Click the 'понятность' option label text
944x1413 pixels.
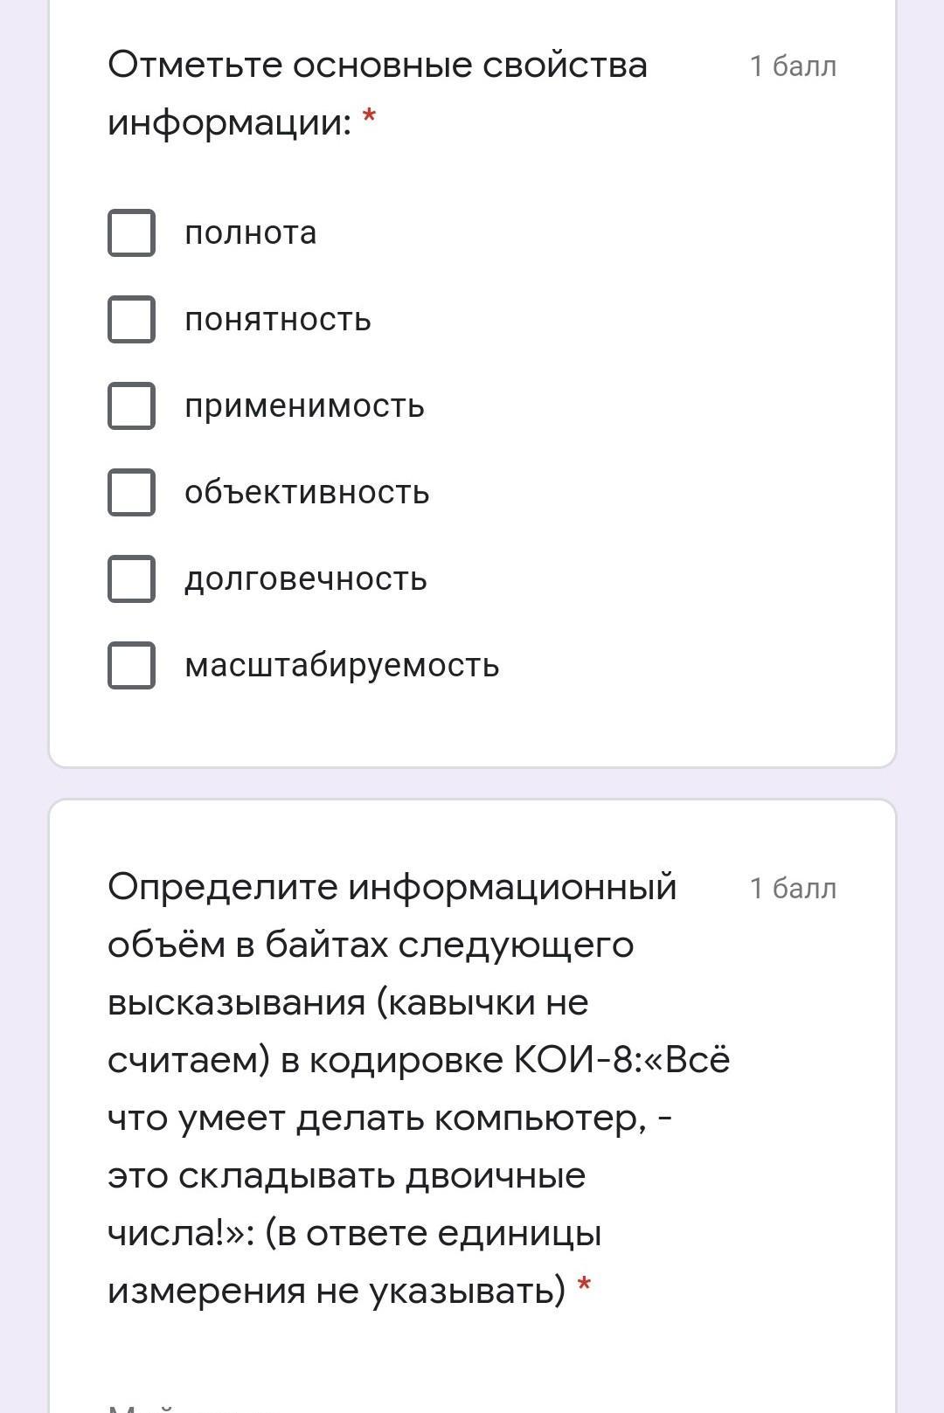[x=277, y=320]
